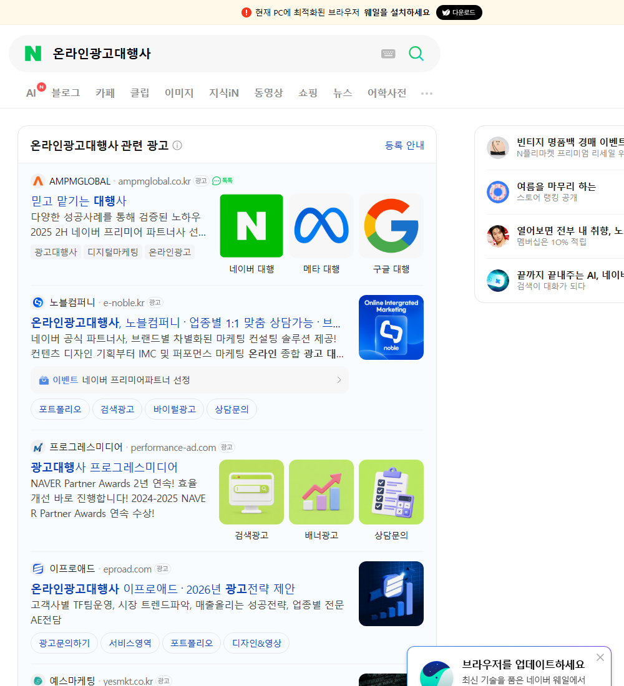Click the 여름을 마무리 하는 circular icon
This screenshot has width=624, height=686.
pos(498,191)
